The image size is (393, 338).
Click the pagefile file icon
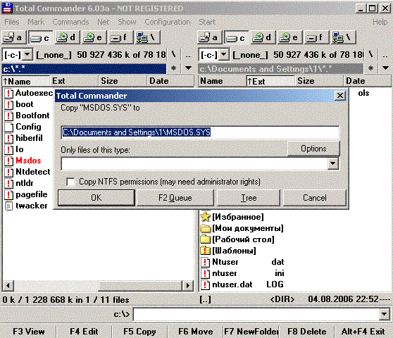click(x=8, y=194)
